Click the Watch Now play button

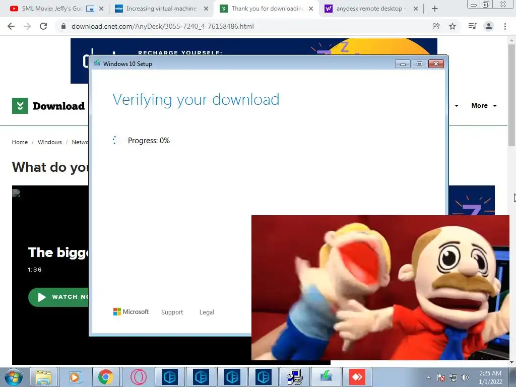[x=58, y=297]
